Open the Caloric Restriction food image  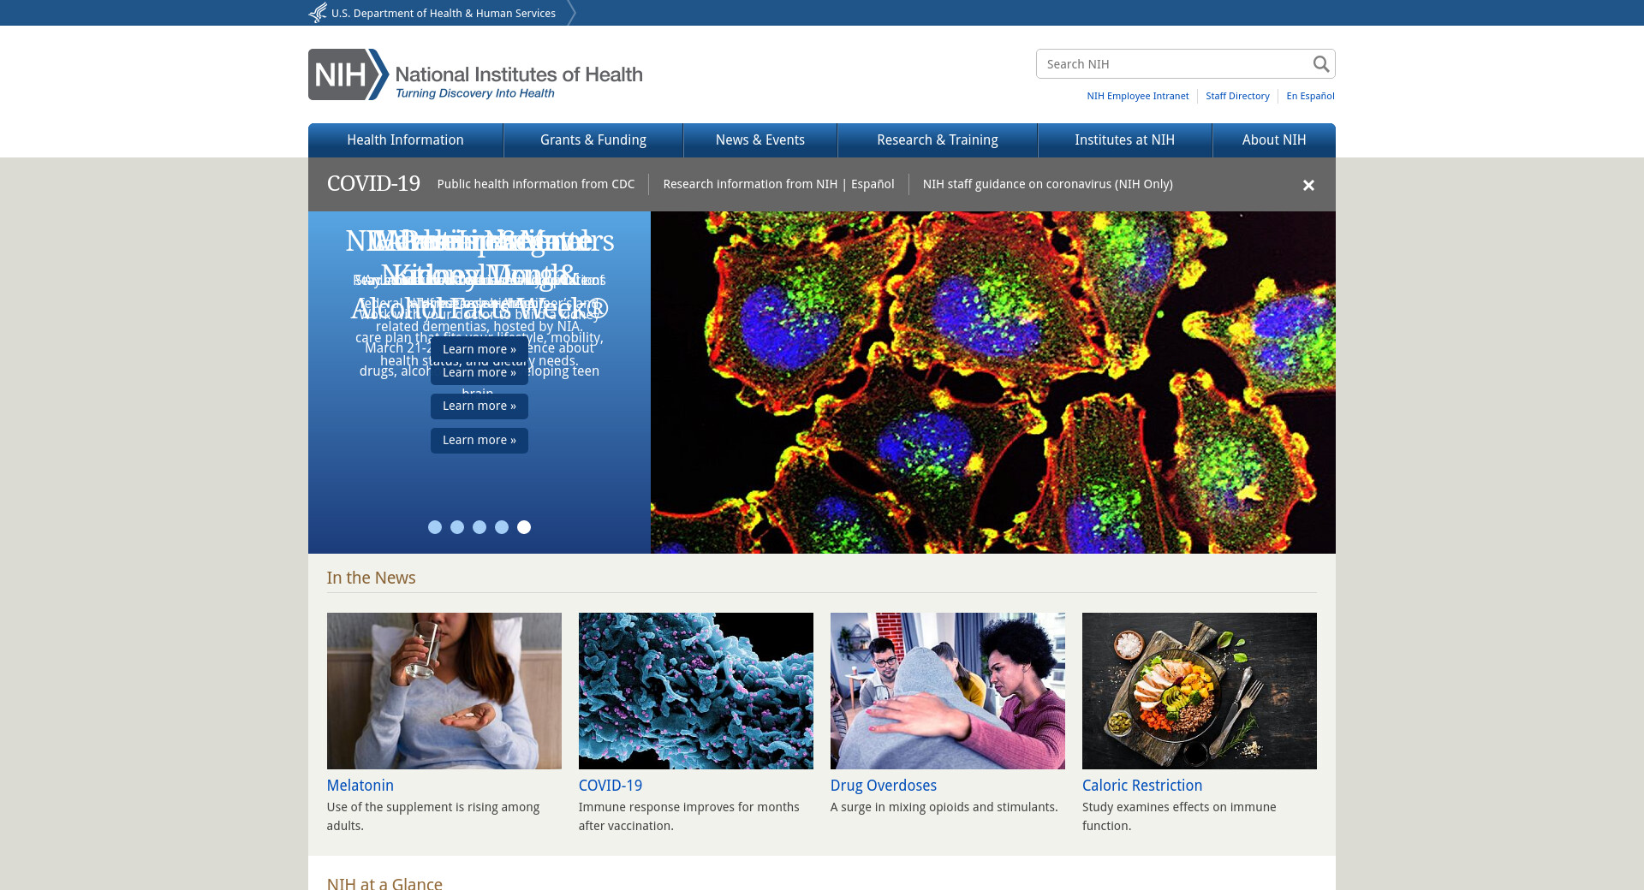(x=1199, y=691)
